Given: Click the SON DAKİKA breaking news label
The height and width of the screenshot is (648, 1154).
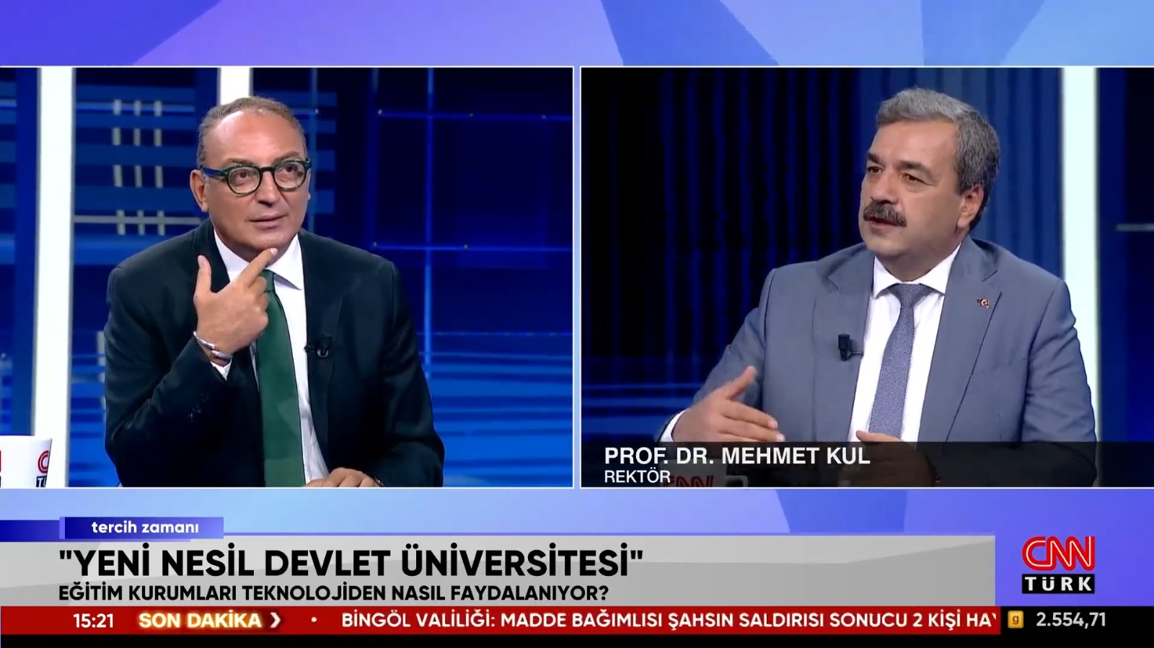Looking at the screenshot, I should click(x=200, y=620).
